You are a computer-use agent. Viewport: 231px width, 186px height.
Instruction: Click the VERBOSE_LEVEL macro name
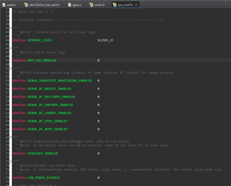40,40
